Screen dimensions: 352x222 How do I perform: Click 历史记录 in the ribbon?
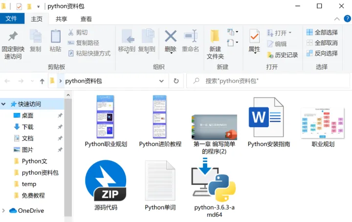pyautogui.click(x=283, y=55)
